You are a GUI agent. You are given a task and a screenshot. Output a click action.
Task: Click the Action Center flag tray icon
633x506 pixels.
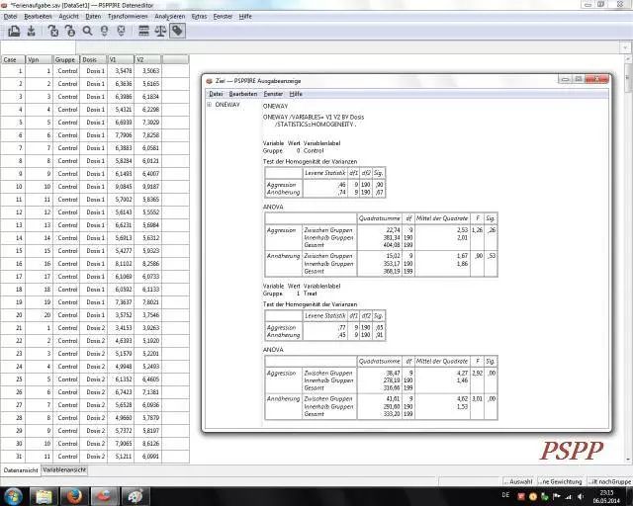[x=556, y=496]
